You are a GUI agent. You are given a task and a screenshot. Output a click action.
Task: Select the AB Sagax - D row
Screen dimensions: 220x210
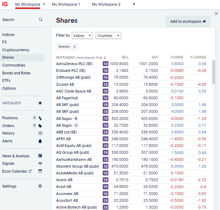coord(132,125)
